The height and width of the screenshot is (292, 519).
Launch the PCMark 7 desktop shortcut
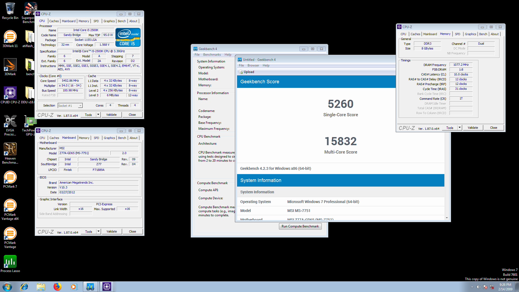pyautogui.click(x=10, y=180)
